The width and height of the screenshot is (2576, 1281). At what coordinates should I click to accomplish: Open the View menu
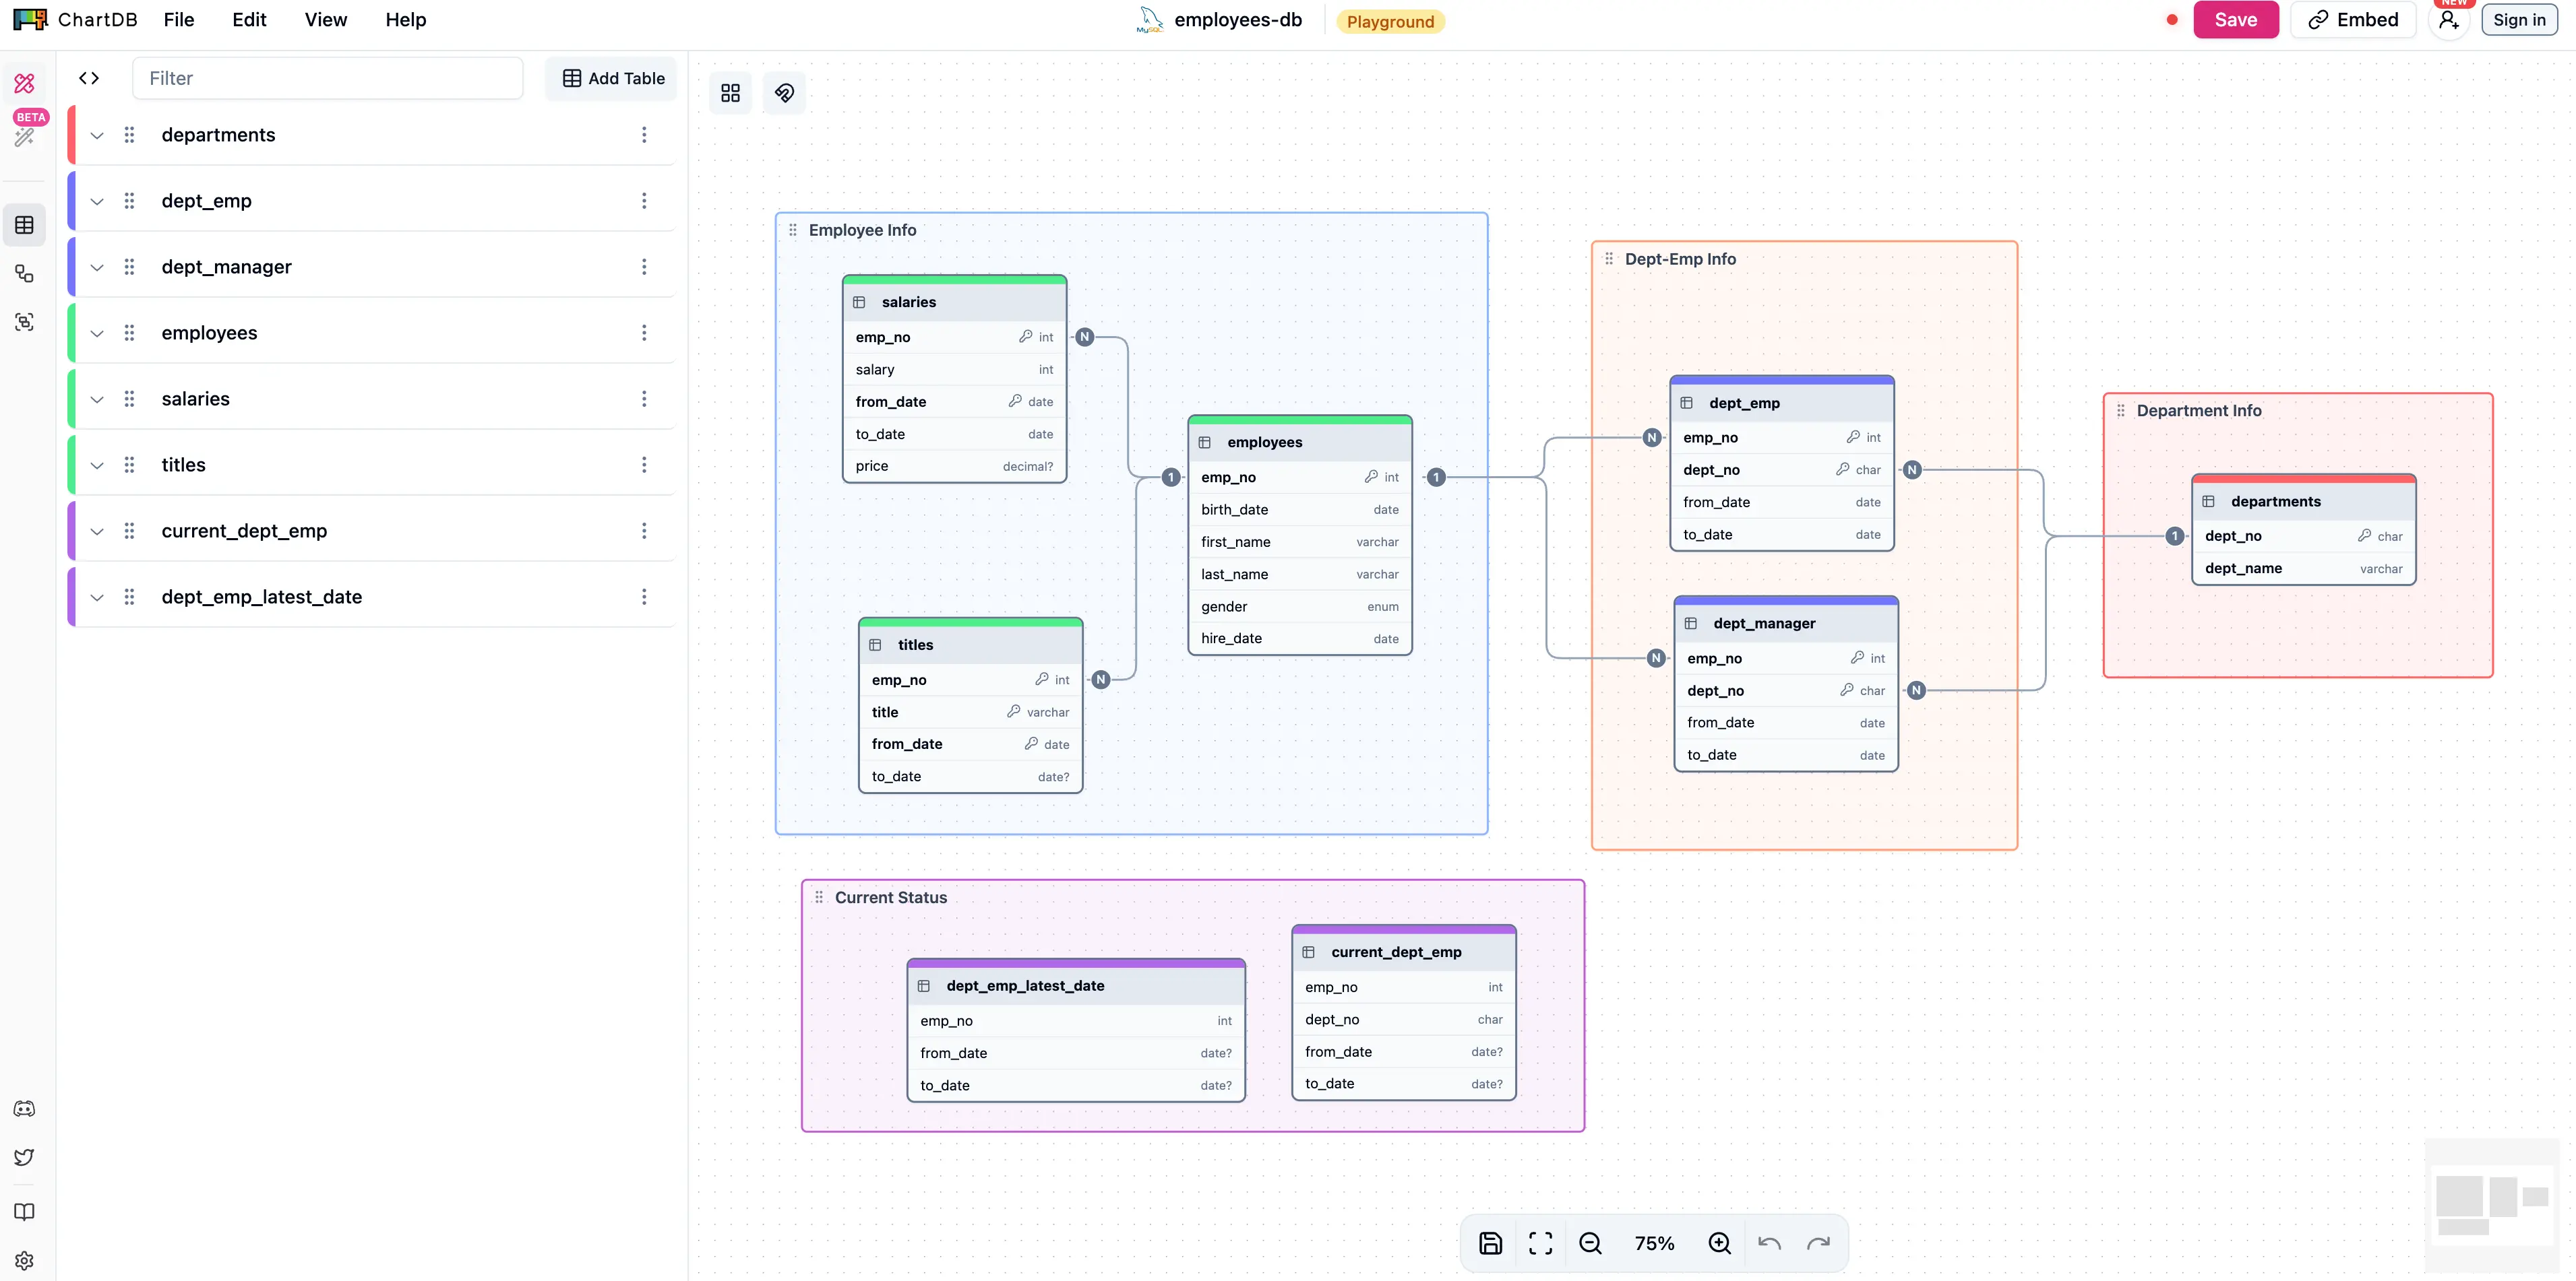[x=325, y=20]
